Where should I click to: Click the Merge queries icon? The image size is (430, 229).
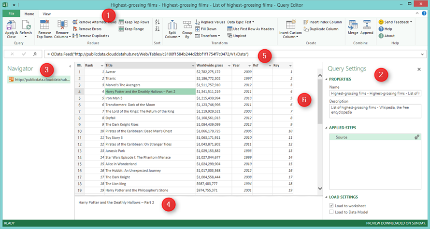point(353,25)
